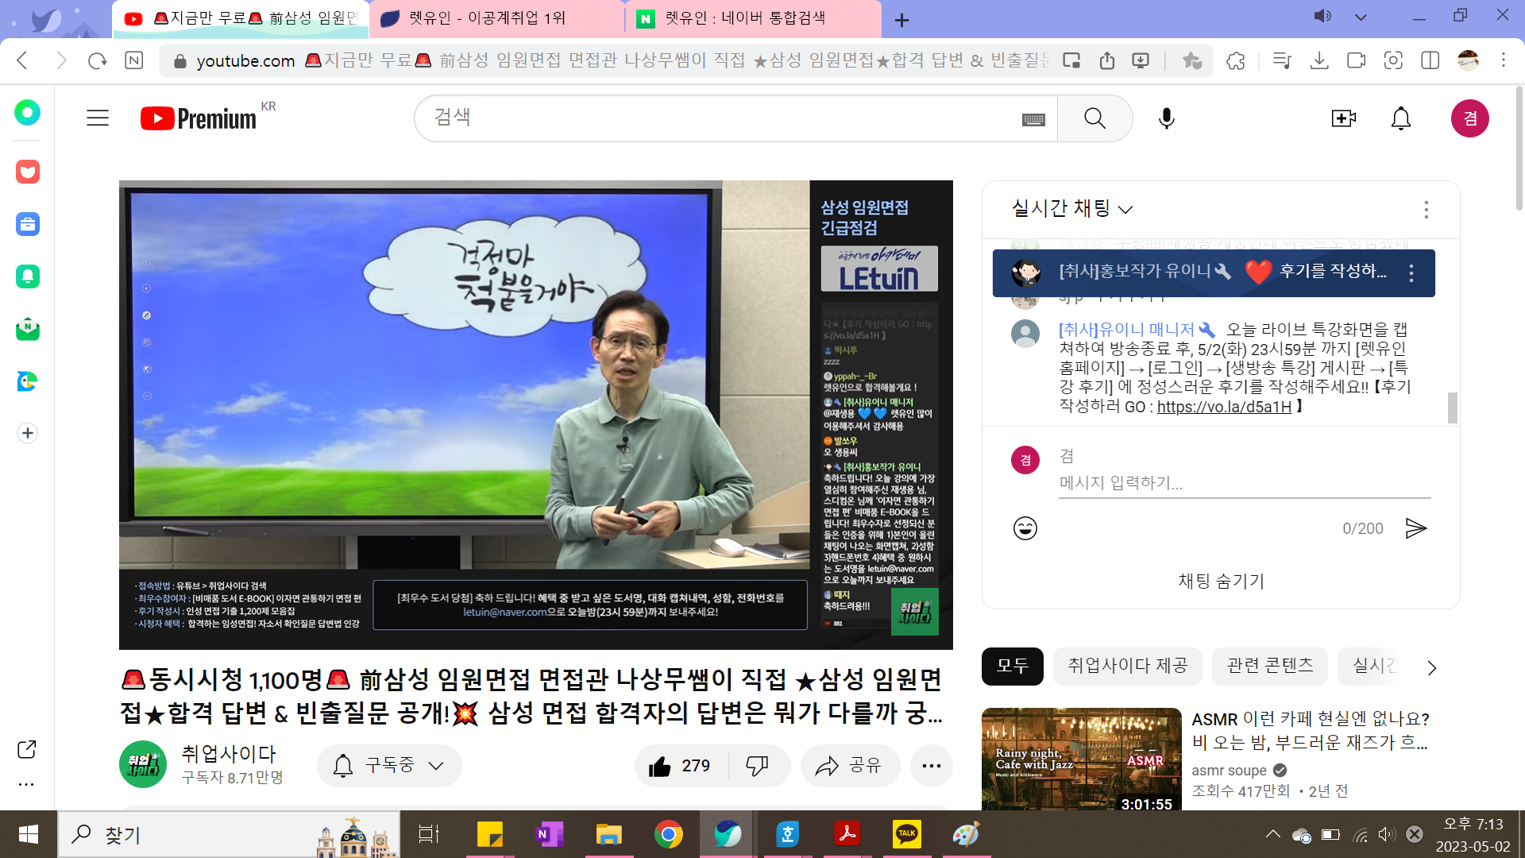Open the on-screen keyboard in search box

tap(1033, 119)
